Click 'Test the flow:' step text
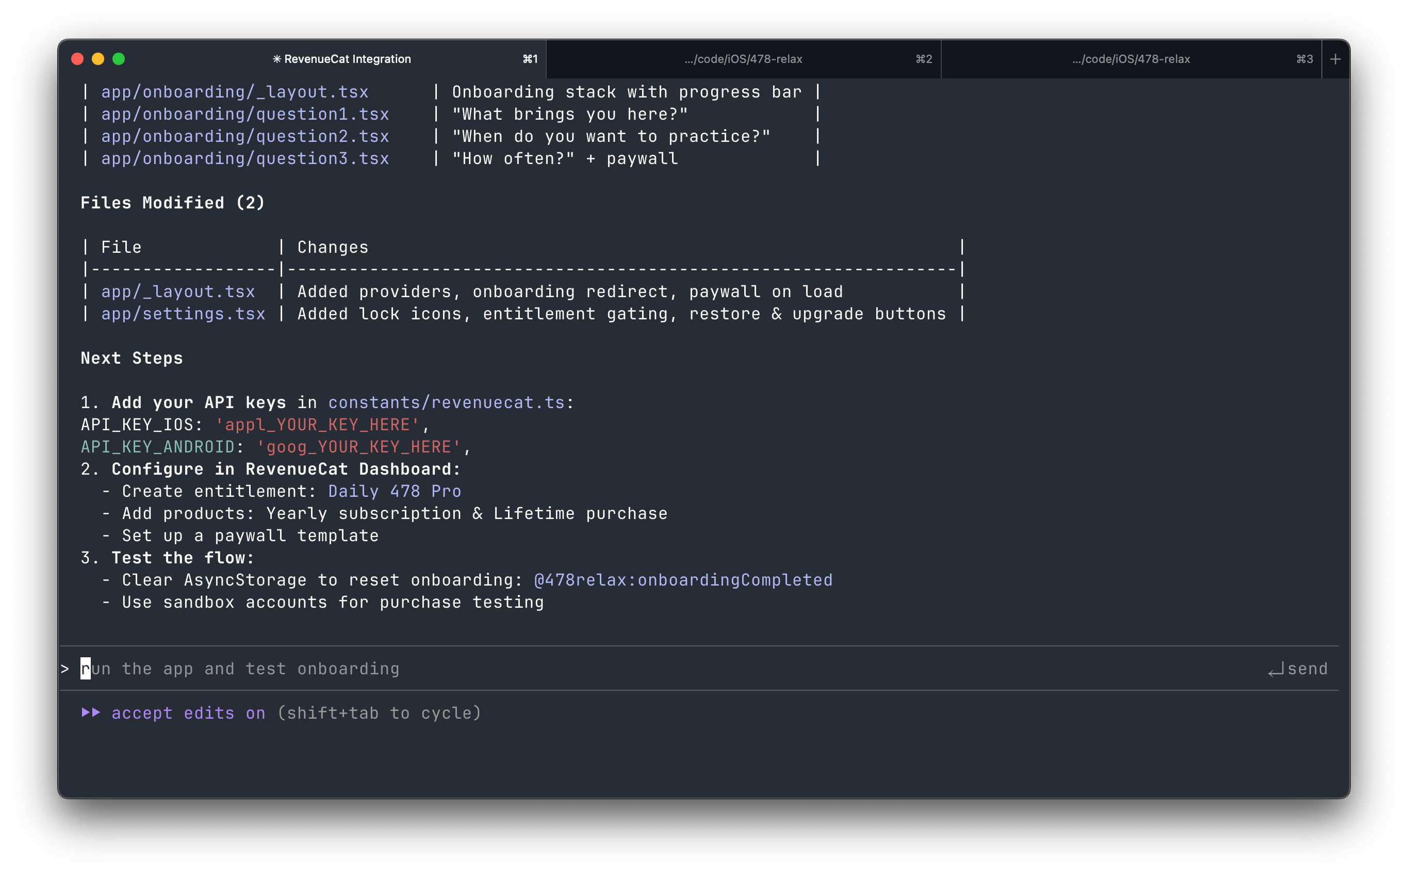 [183, 558]
